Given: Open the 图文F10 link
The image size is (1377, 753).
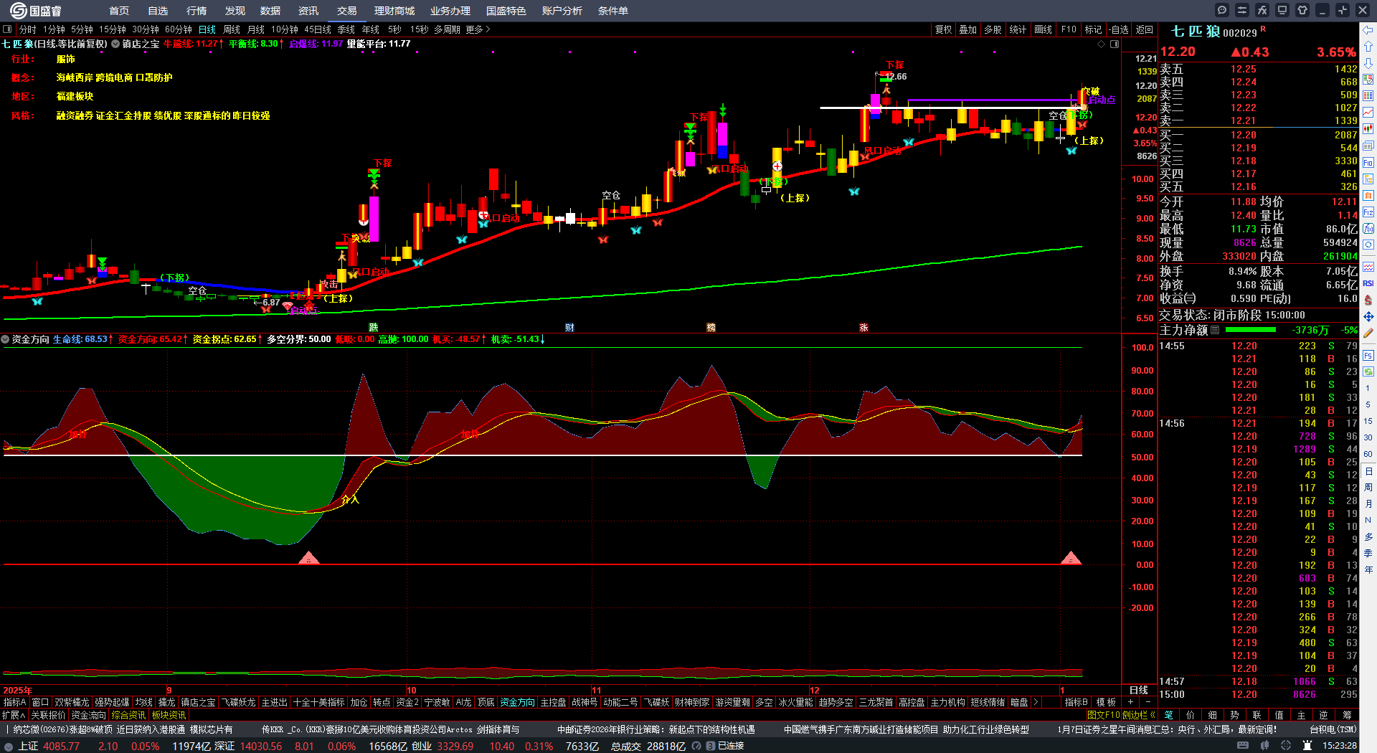Looking at the screenshot, I should (x=1102, y=715).
